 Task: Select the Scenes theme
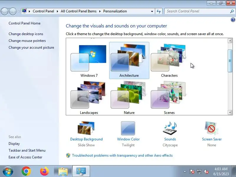pos(169,98)
